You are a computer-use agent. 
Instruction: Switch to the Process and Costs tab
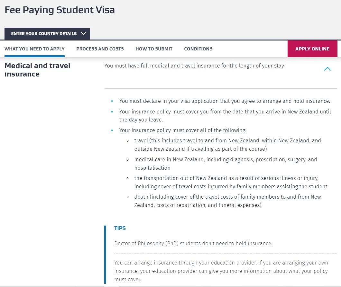coord(100,49)
